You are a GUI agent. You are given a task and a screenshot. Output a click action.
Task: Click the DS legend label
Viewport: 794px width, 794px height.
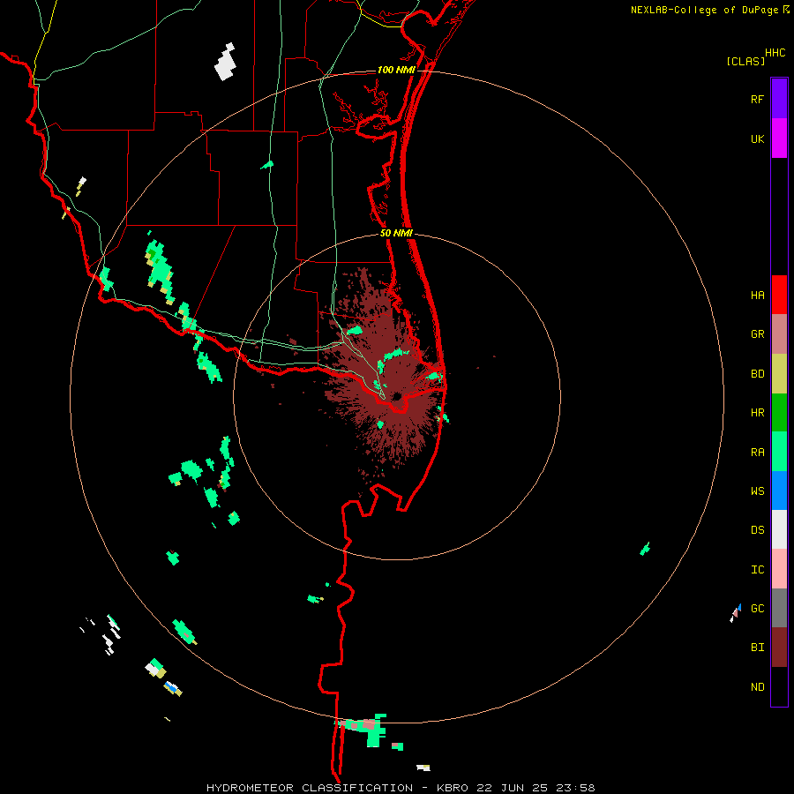757,530
